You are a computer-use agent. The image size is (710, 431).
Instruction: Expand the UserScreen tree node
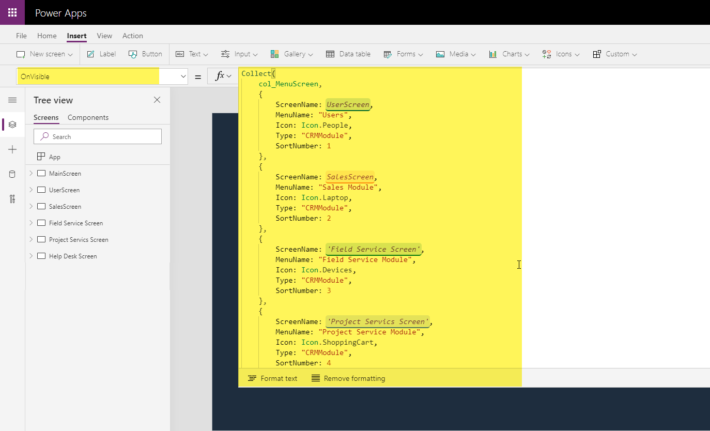click(x=31, y=190)
